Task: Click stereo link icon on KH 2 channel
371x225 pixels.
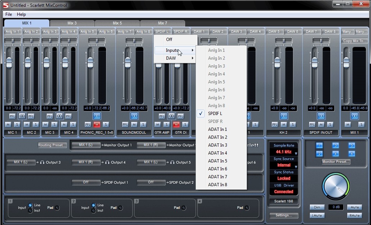Action: click(x=284, y=116)
